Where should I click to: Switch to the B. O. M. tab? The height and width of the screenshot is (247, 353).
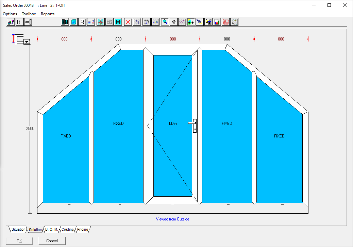52,230
